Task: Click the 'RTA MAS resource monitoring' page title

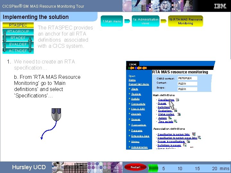Action: tap(180, 72)
